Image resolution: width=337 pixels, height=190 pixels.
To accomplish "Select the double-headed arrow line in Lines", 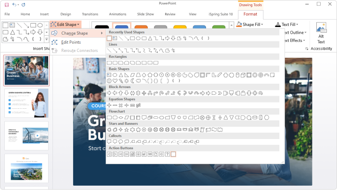I will 121,51.
